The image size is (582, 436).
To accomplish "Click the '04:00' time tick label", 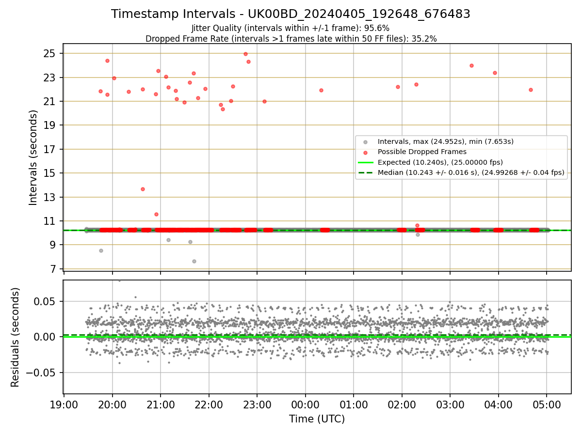I will click(x=499, y=405).
